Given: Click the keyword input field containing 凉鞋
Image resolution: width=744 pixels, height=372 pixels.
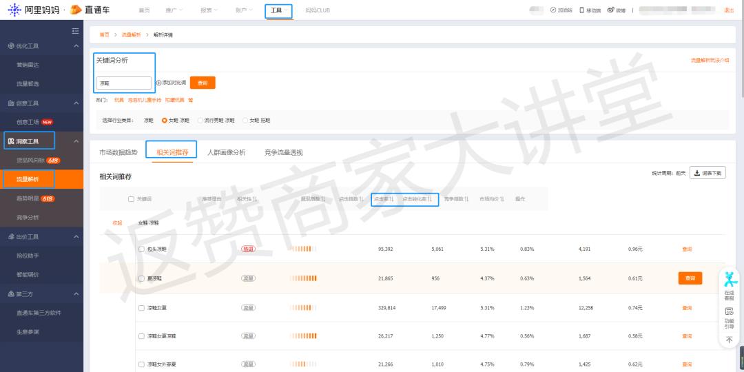Looking at the screenshot, I should pyautogui.click(x=123, y=83).
